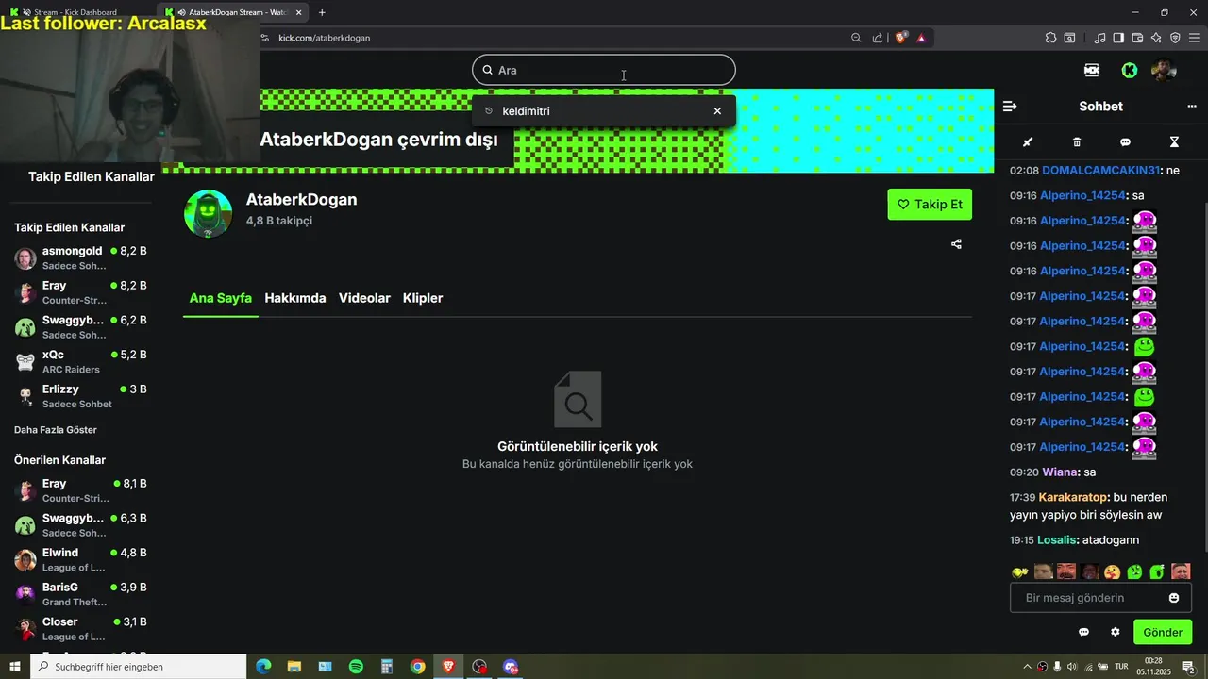The image size is (1208, 679).
Task: Open Brave Wallet icon in toolbar
Action: tap(1137, 38)
